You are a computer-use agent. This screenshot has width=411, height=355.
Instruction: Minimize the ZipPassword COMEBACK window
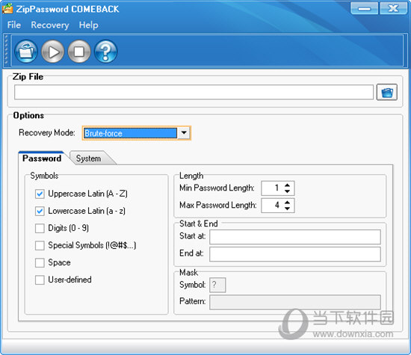[x=364, y=8]
